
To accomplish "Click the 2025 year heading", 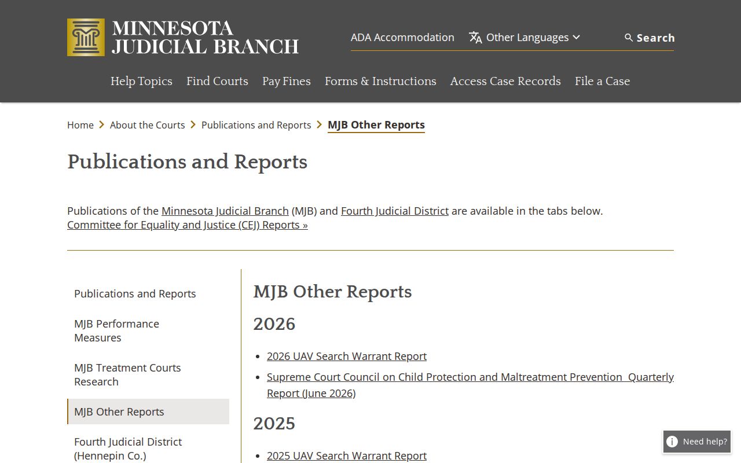I will pos(274,423).
